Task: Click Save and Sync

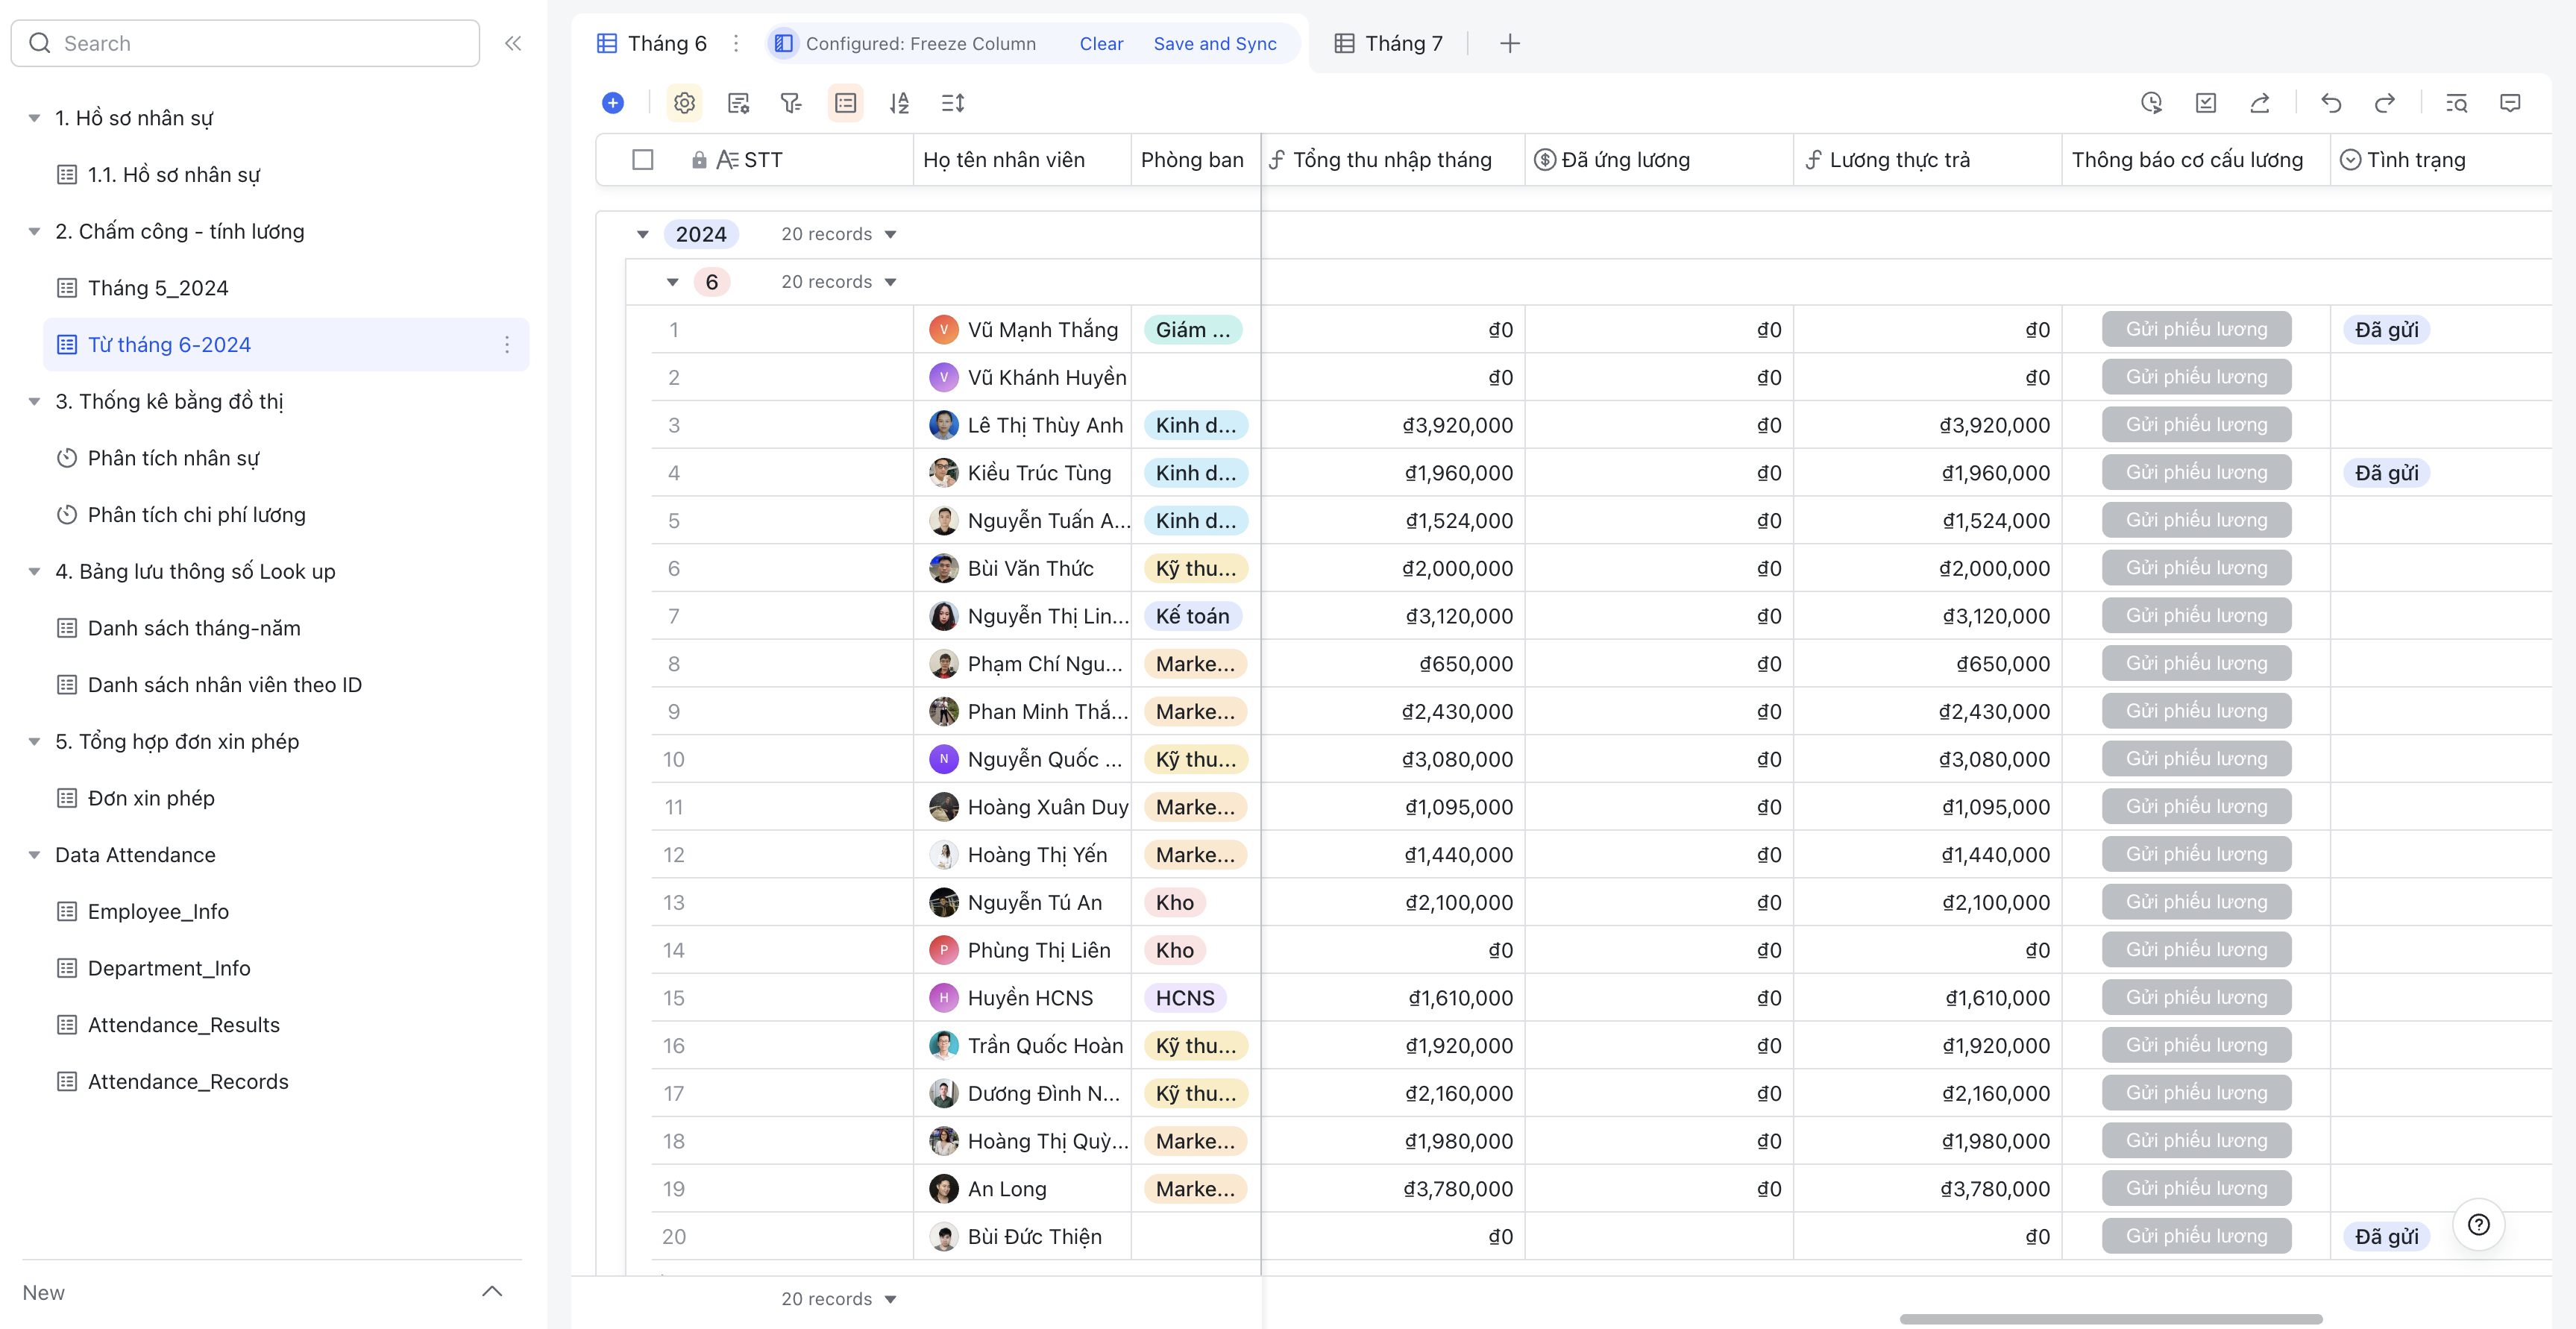Action: 1215,43
